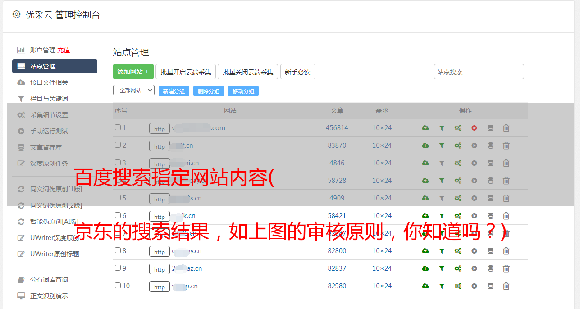Screen dimensions: 580x309
Task: Click the filter icon in row 1
Action: click(442, 128)
